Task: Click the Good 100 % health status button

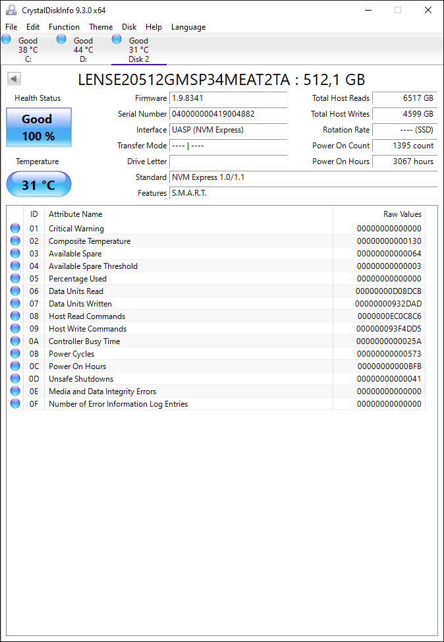Action: click(39, 127)
